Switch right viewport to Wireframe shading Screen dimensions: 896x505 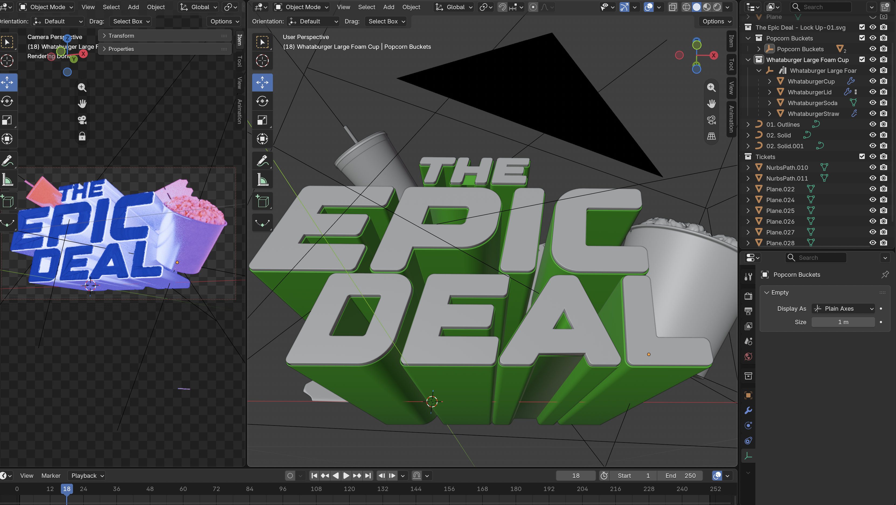click(686, 7)
